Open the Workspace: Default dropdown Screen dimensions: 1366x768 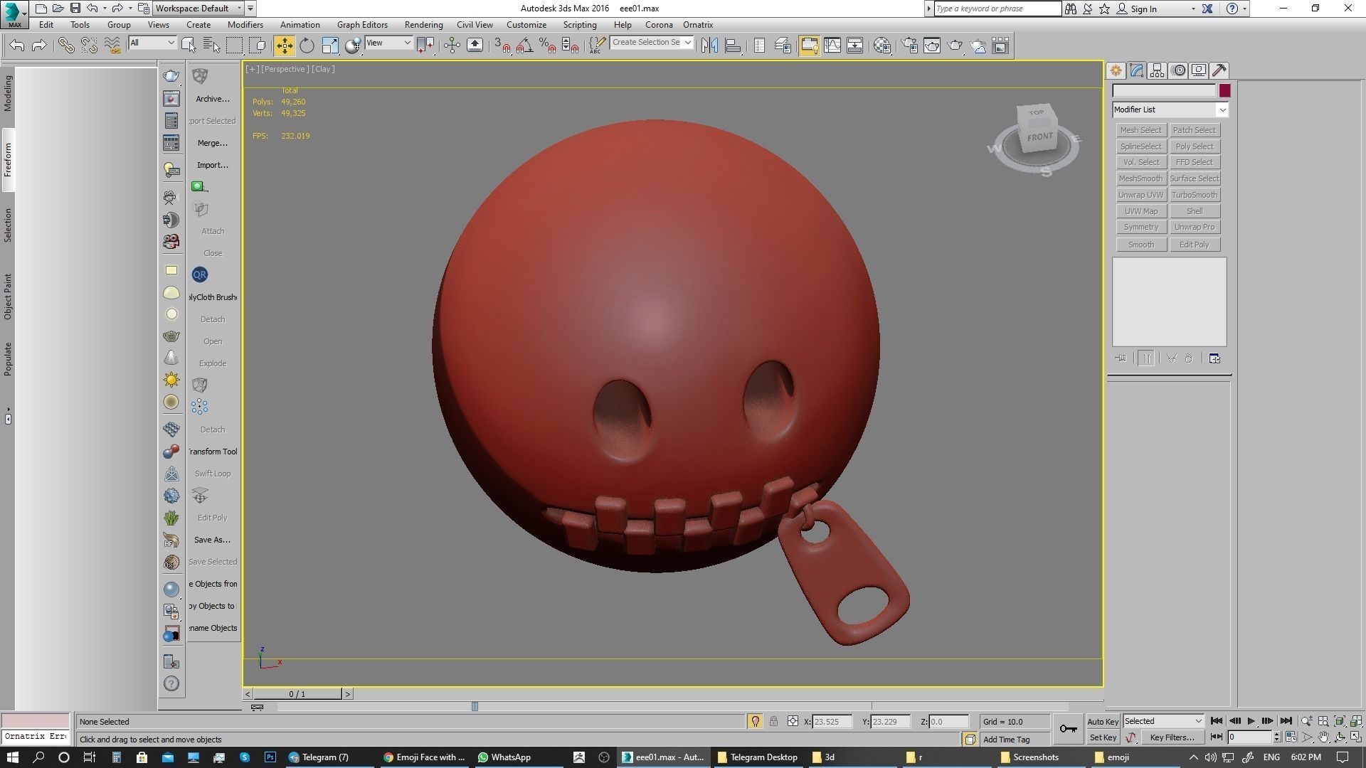[203, 9]
